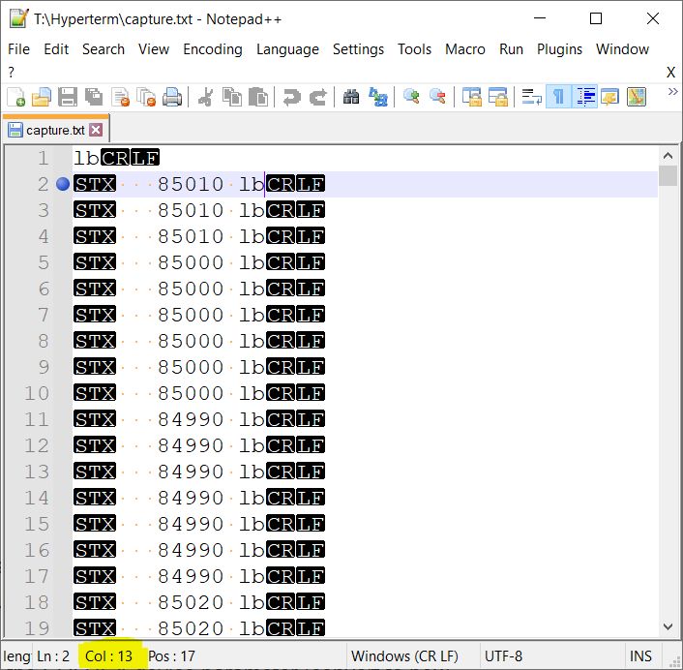Click value 84990 on line 11
Viewport: 683px width, 670px height.
[x=191, y=420]
